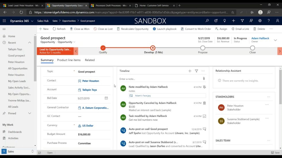Click Launch playbook button

click(165, 29)
